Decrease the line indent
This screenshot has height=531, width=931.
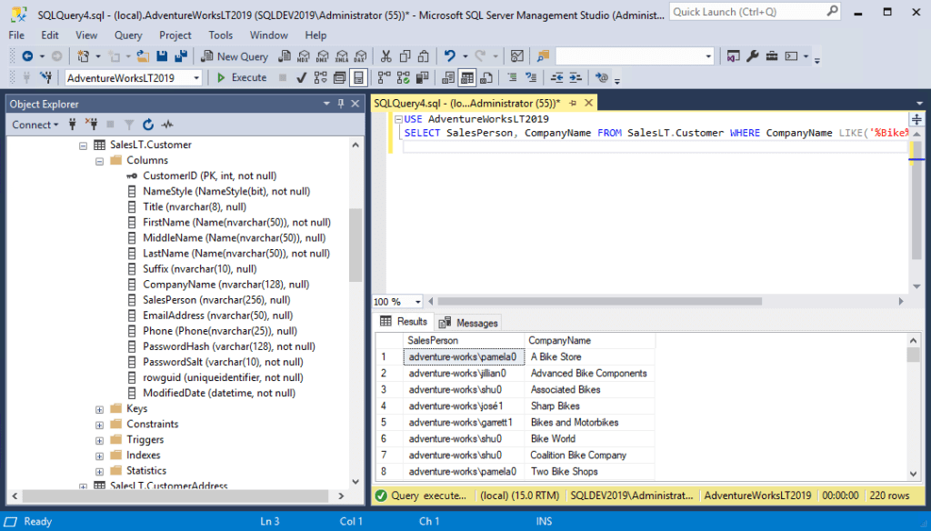tap(557, 78)
